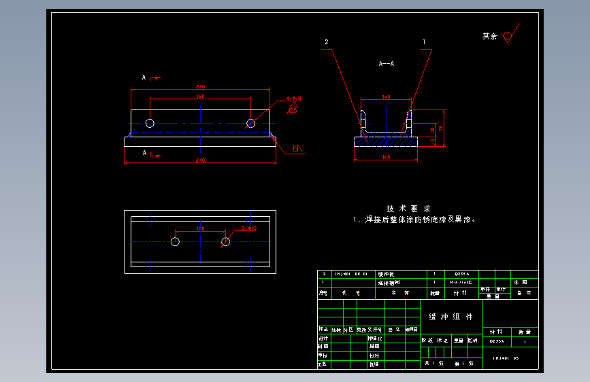
Task: Select the 年月日 date column header
Action: pos(412,330)
